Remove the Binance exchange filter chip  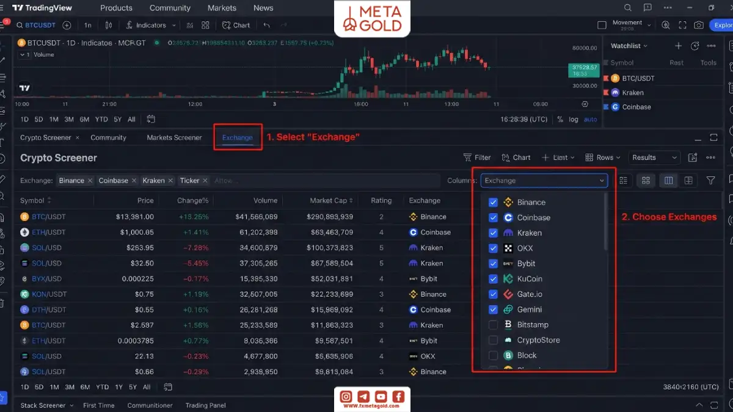click(x=90, y=181)
